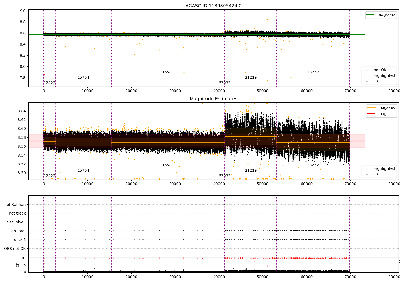This screenshot has width=405, height=283.
Task: Click the 'not track' axis label
Action: click(x=17, y=213)
